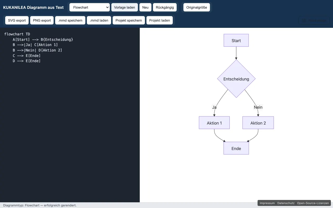This screenshot has width=333, height=208.
Task: Create a new diagram with Neu
Action: coord(145,7)
